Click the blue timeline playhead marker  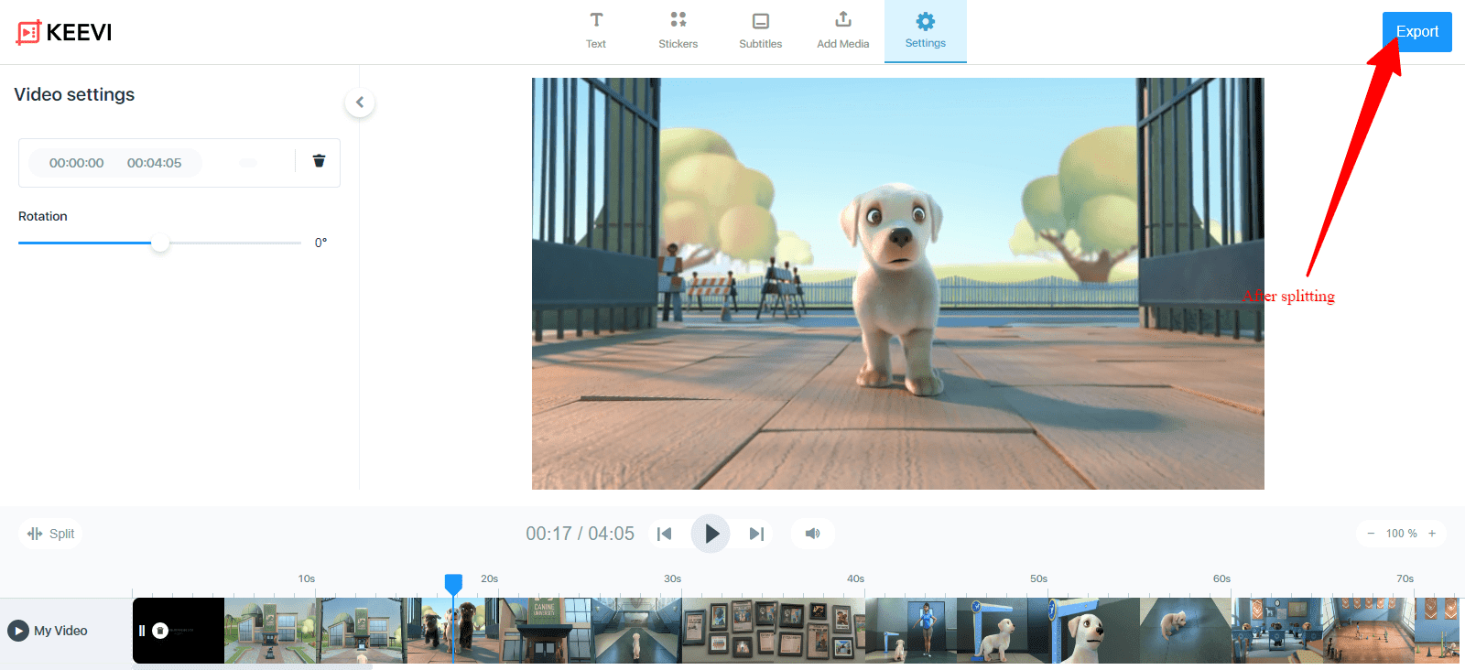[453, 583]
